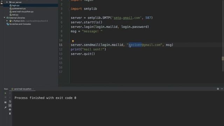Open Run panel settings gear
Viewport: 224px width, 126px height.
click(218, 89)
